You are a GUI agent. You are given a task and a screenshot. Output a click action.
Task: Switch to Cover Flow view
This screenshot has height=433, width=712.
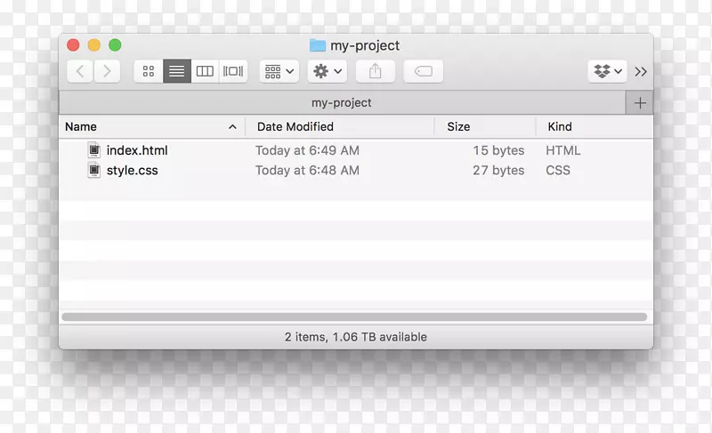(x=233, y=71)
